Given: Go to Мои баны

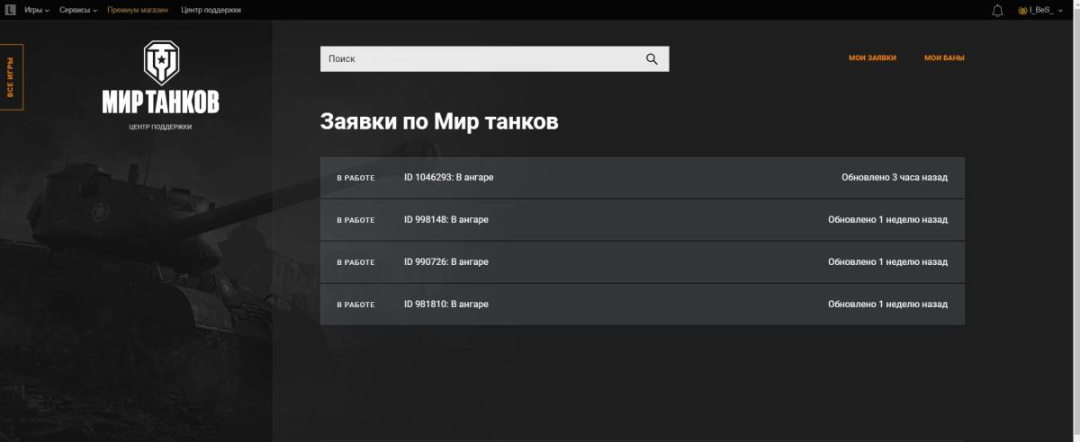Looking at the screenshot, I should coord(944,57).
